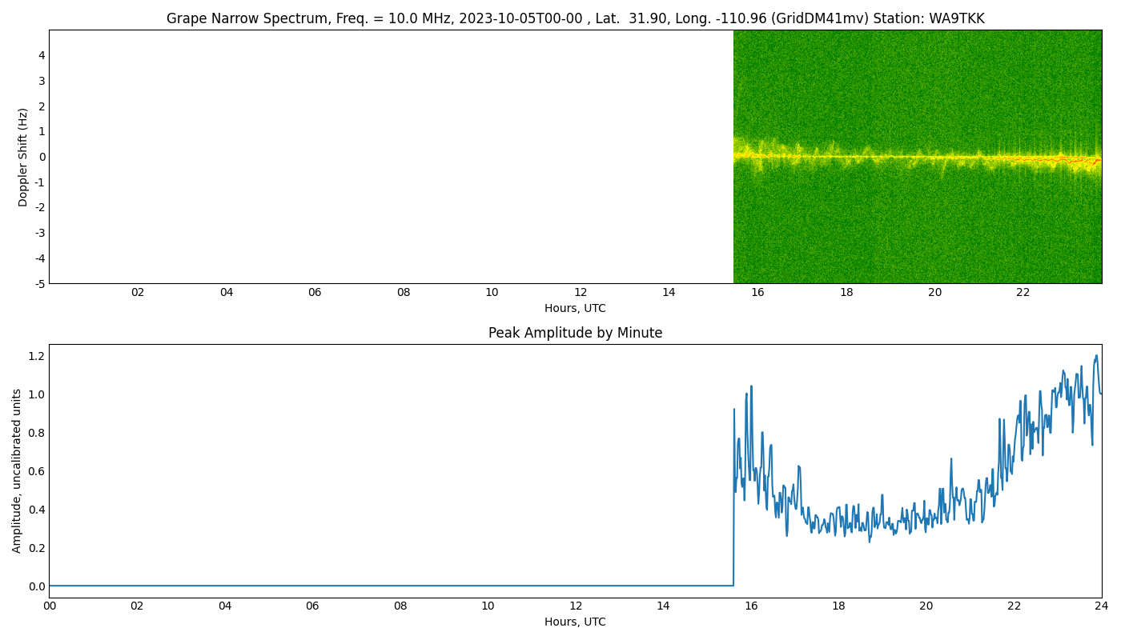Select the 00 hour tick on amplitude axis
Image resolution: width=1121 pixels, height=640 pixels.
coord(50,606)
